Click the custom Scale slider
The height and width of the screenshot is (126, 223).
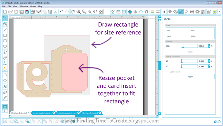pyautogui.click(x=189, y=46)
